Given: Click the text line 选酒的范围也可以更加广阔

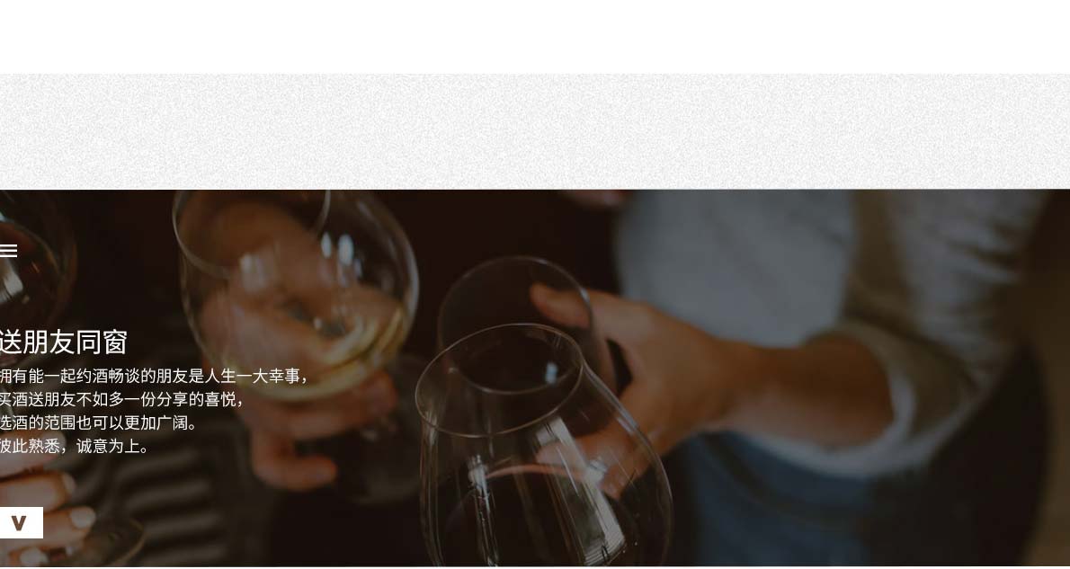Looking at the screenshot, I should (98, 423).
